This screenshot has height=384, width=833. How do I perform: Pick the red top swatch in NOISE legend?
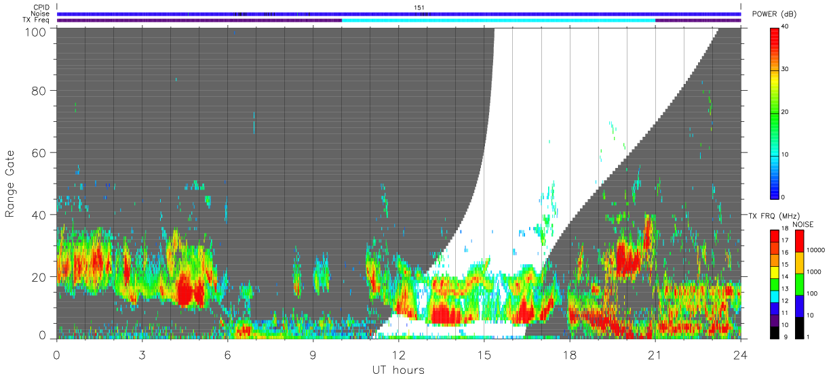tap(800, 241)
